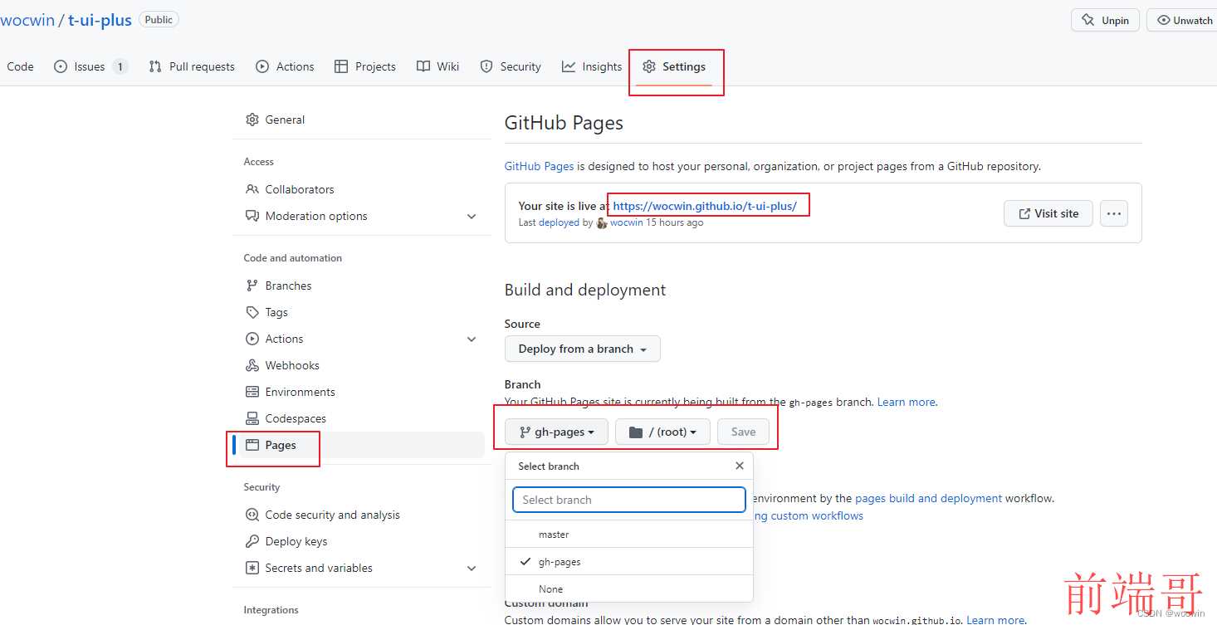The height and width of the screenshot is (625, 1217).
Task: Open the / (root) folder dropdown
Action: [x=662, y=432]
